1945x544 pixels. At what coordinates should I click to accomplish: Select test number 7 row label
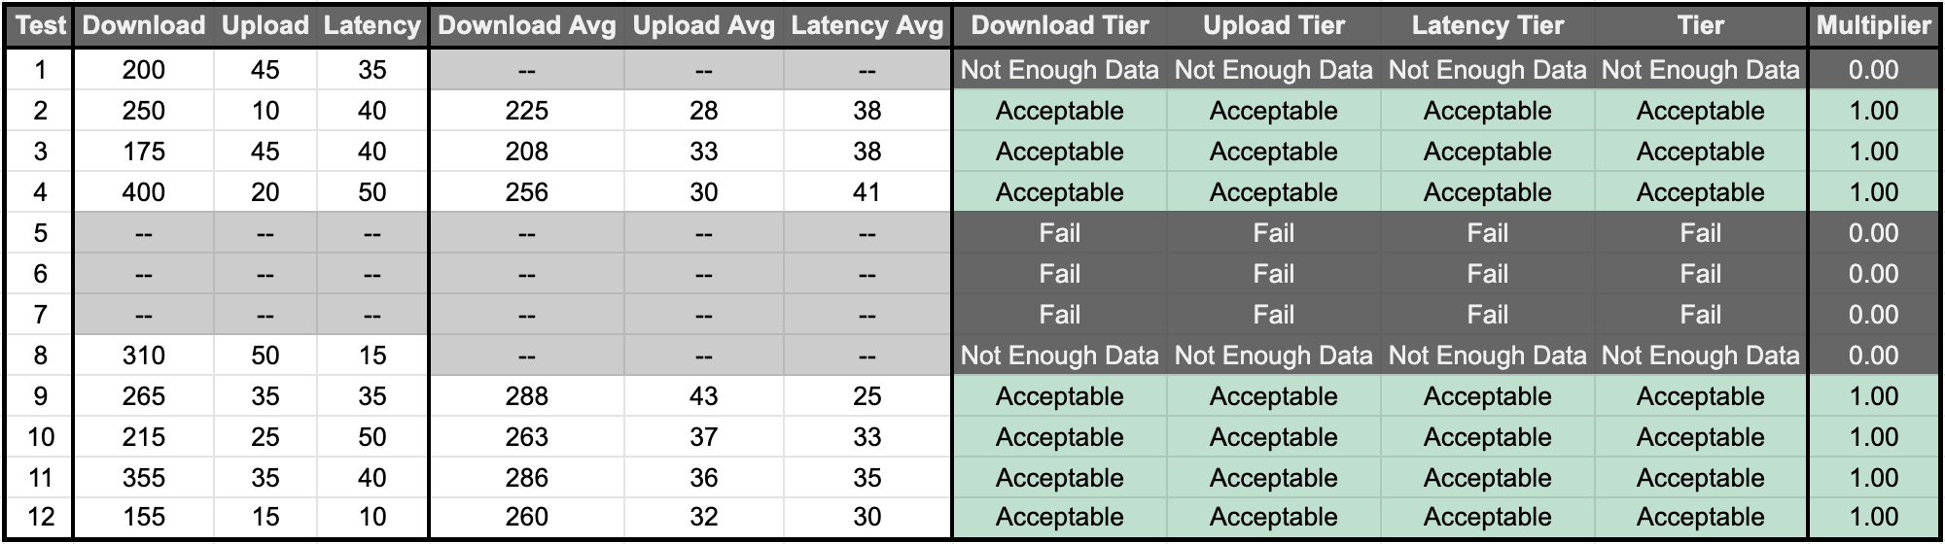coord(40,315)
